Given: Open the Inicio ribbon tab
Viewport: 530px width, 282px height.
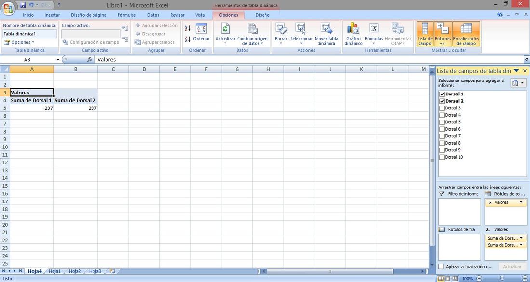Looking at the screenshot, I should (x=28, y=15).
